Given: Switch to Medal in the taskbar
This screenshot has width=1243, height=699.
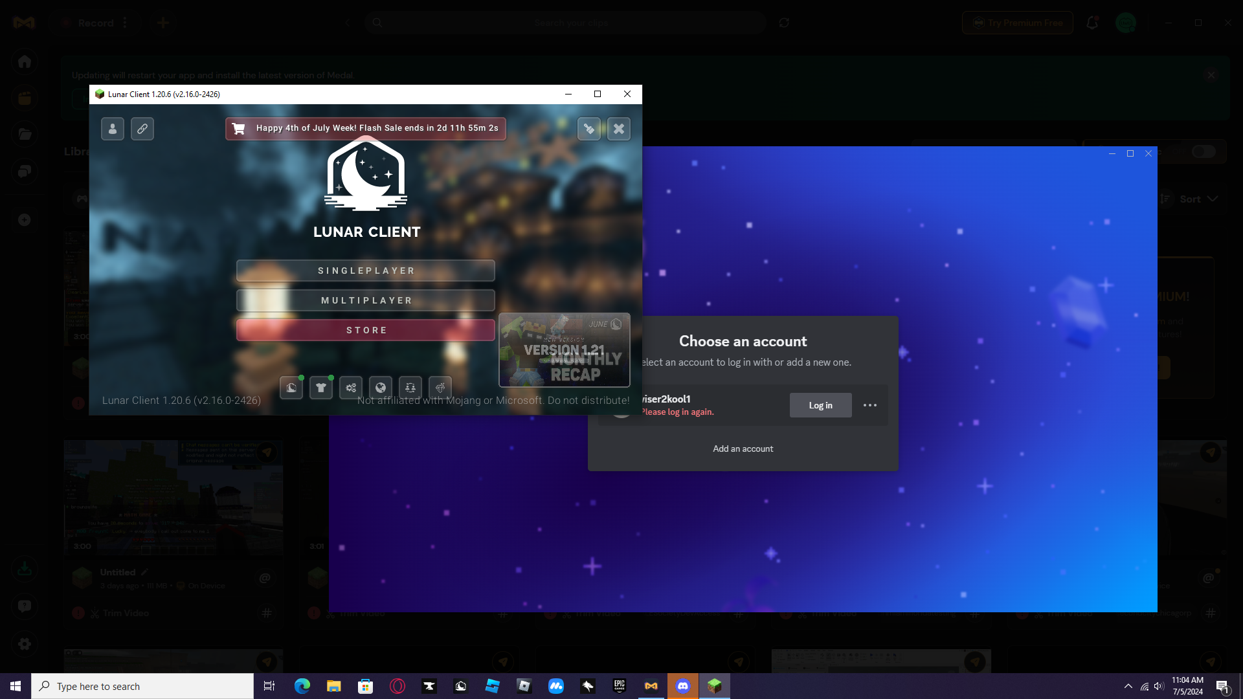Looking at the screenshot, I should (x=651, y=686).
